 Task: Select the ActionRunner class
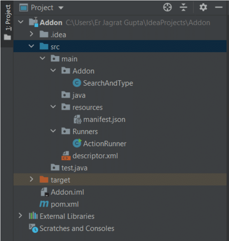[105, 144]
